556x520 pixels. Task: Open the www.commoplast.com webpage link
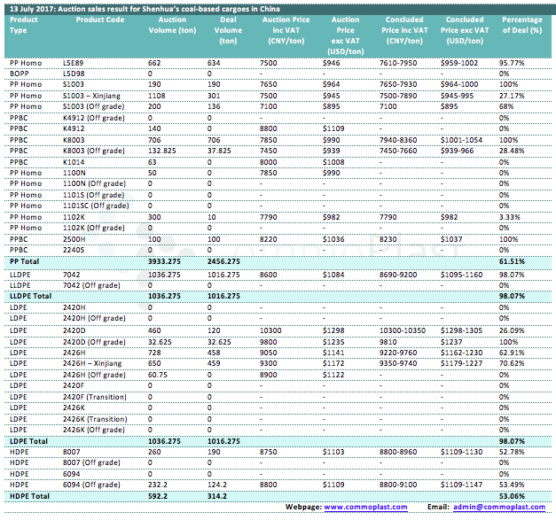tap(366, 507)
